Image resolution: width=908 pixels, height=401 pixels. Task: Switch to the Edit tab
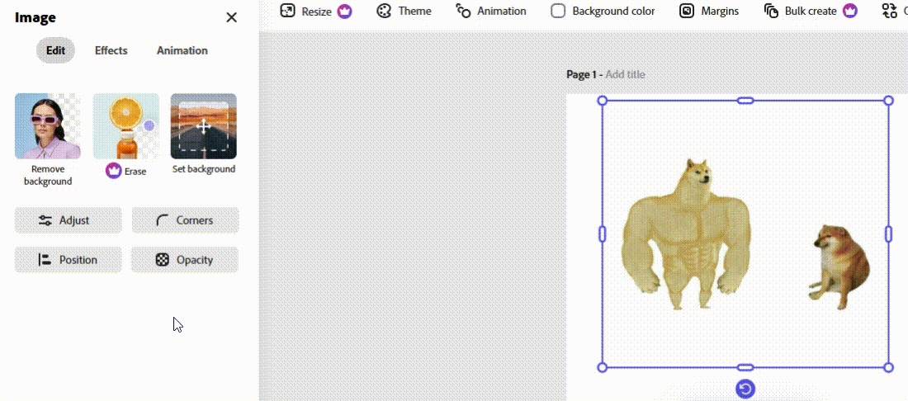[x=55, y=50]
